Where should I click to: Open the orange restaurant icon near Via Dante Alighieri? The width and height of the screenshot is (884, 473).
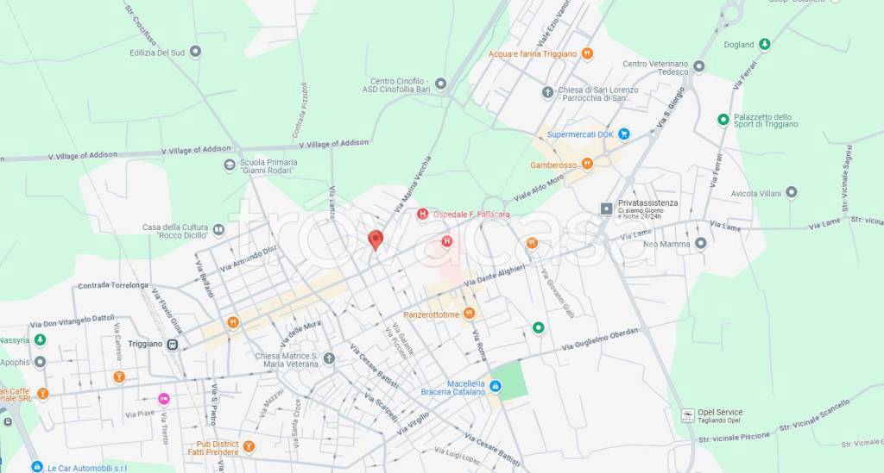coord(532,243)
